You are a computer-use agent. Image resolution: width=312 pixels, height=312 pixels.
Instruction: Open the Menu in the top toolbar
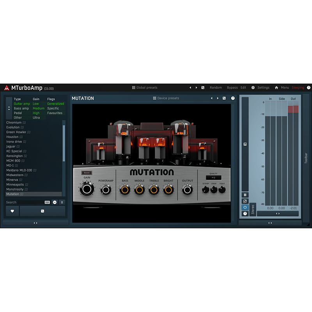(x=284, y=87)
